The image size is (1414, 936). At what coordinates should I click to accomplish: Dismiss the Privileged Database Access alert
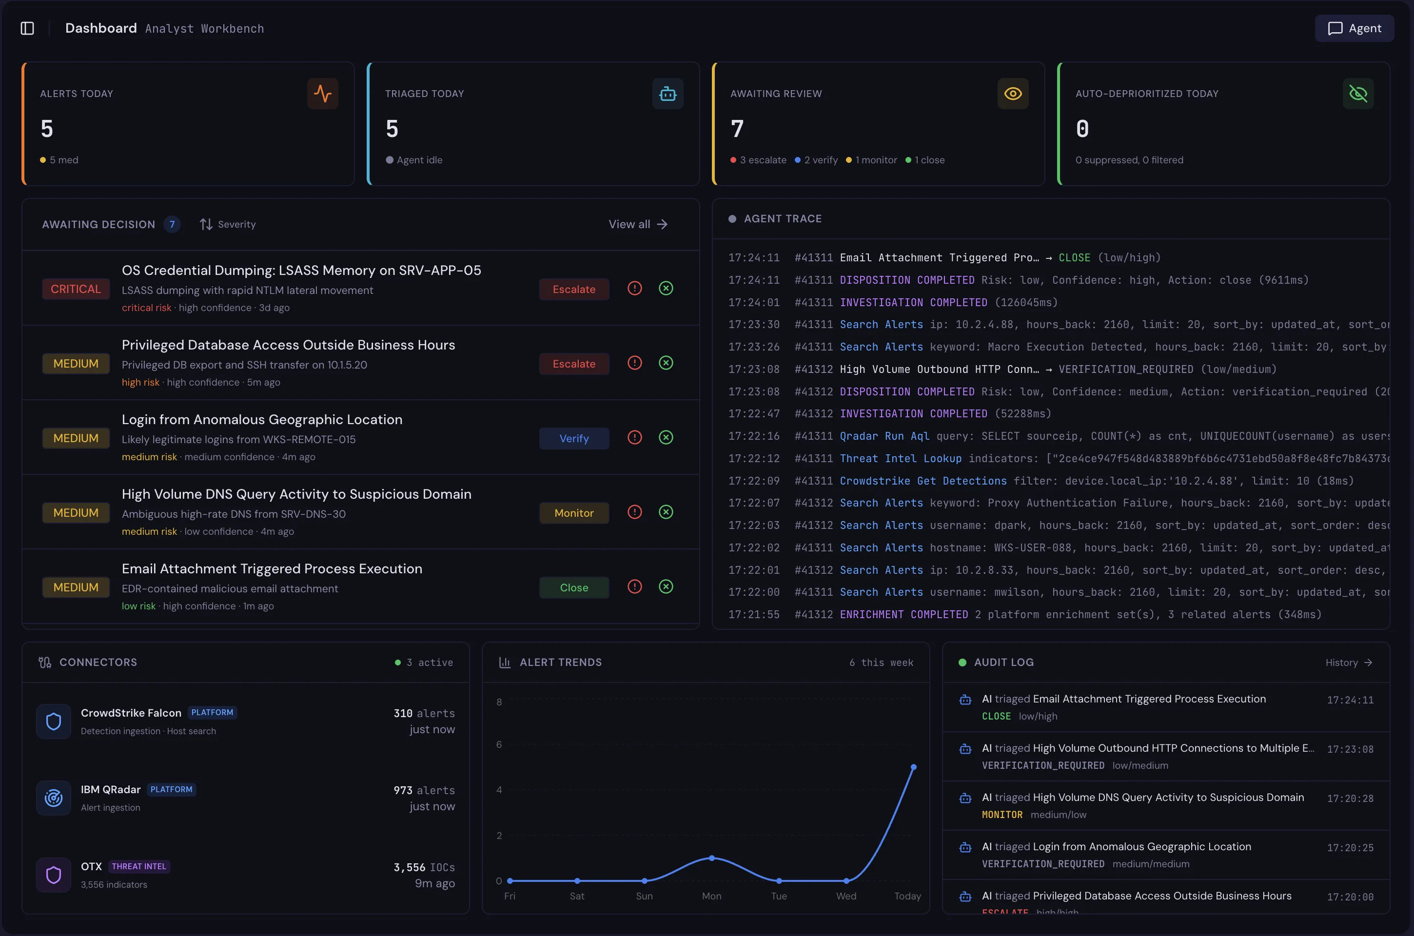point(666,363)
